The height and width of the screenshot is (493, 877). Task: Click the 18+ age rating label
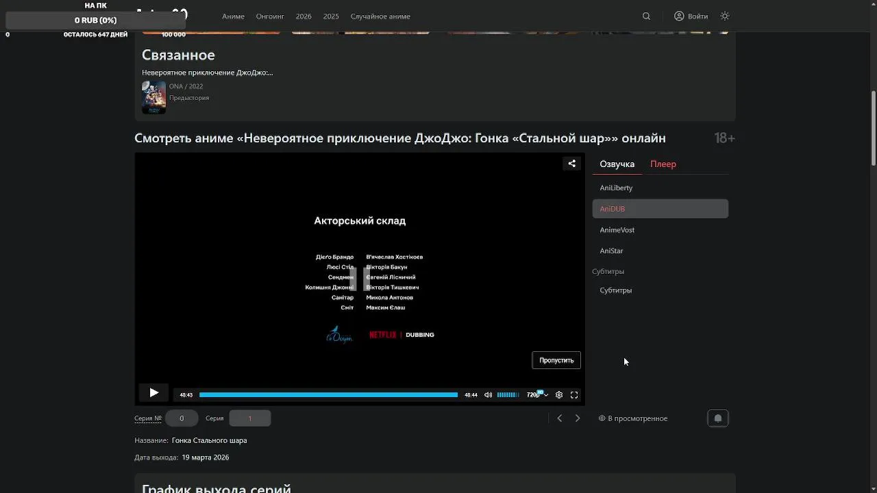click(x=724, y=138)
